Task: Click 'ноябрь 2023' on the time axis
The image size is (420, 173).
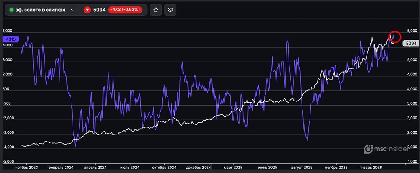Action: [26, 167]
